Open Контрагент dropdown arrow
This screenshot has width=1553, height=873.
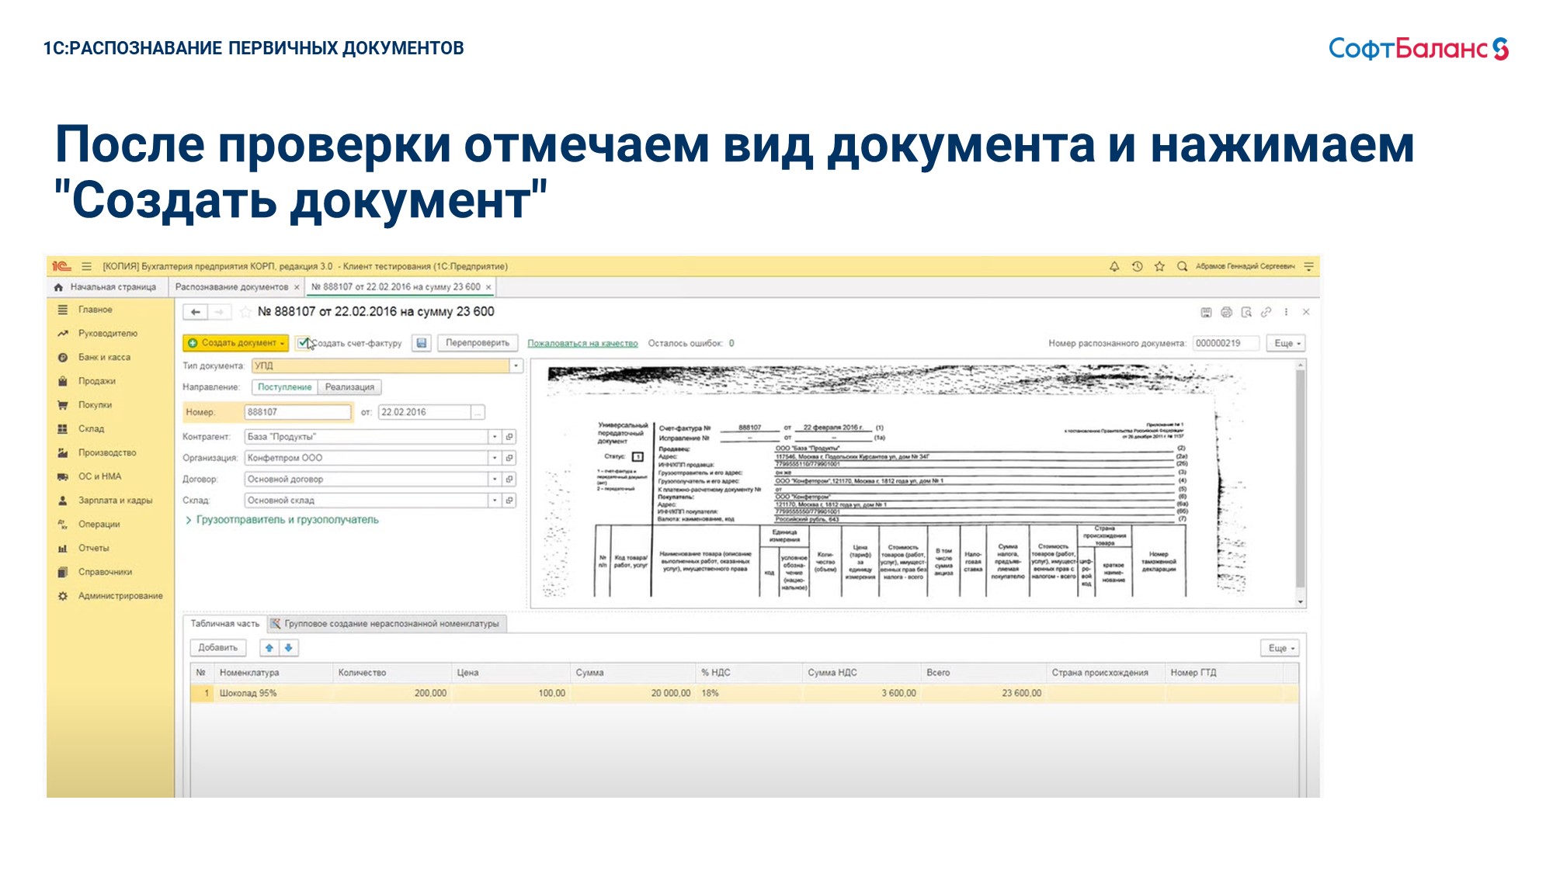click(495, 437)
